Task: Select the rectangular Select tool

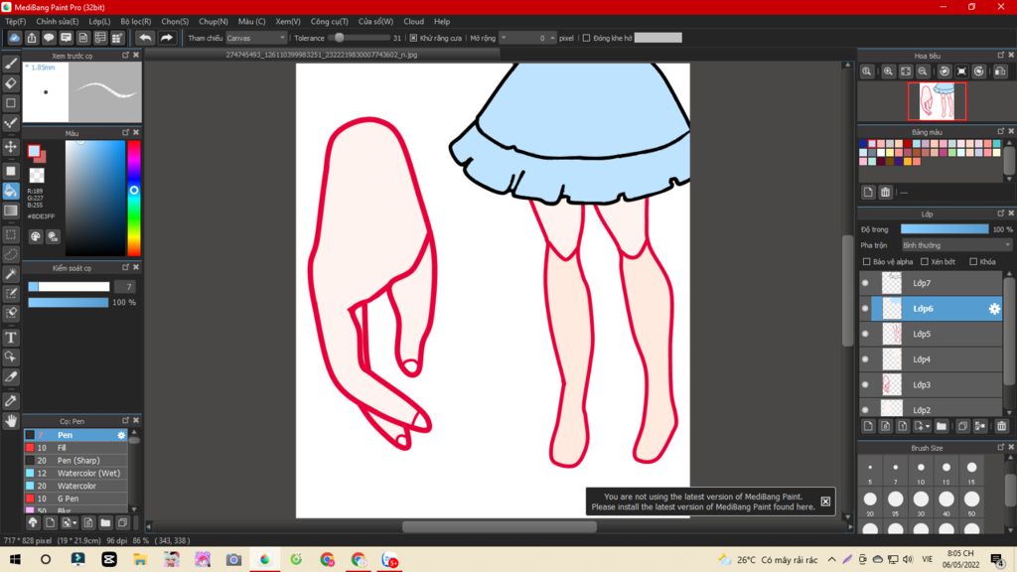Action: pos(11,234)
